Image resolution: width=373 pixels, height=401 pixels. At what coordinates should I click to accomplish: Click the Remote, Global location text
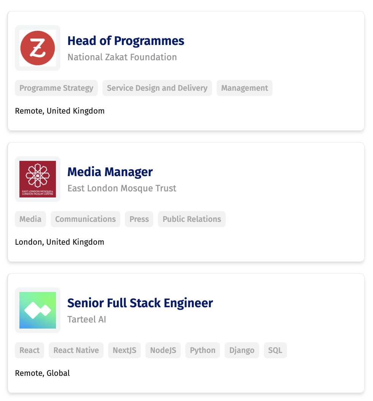coord(42,373)
